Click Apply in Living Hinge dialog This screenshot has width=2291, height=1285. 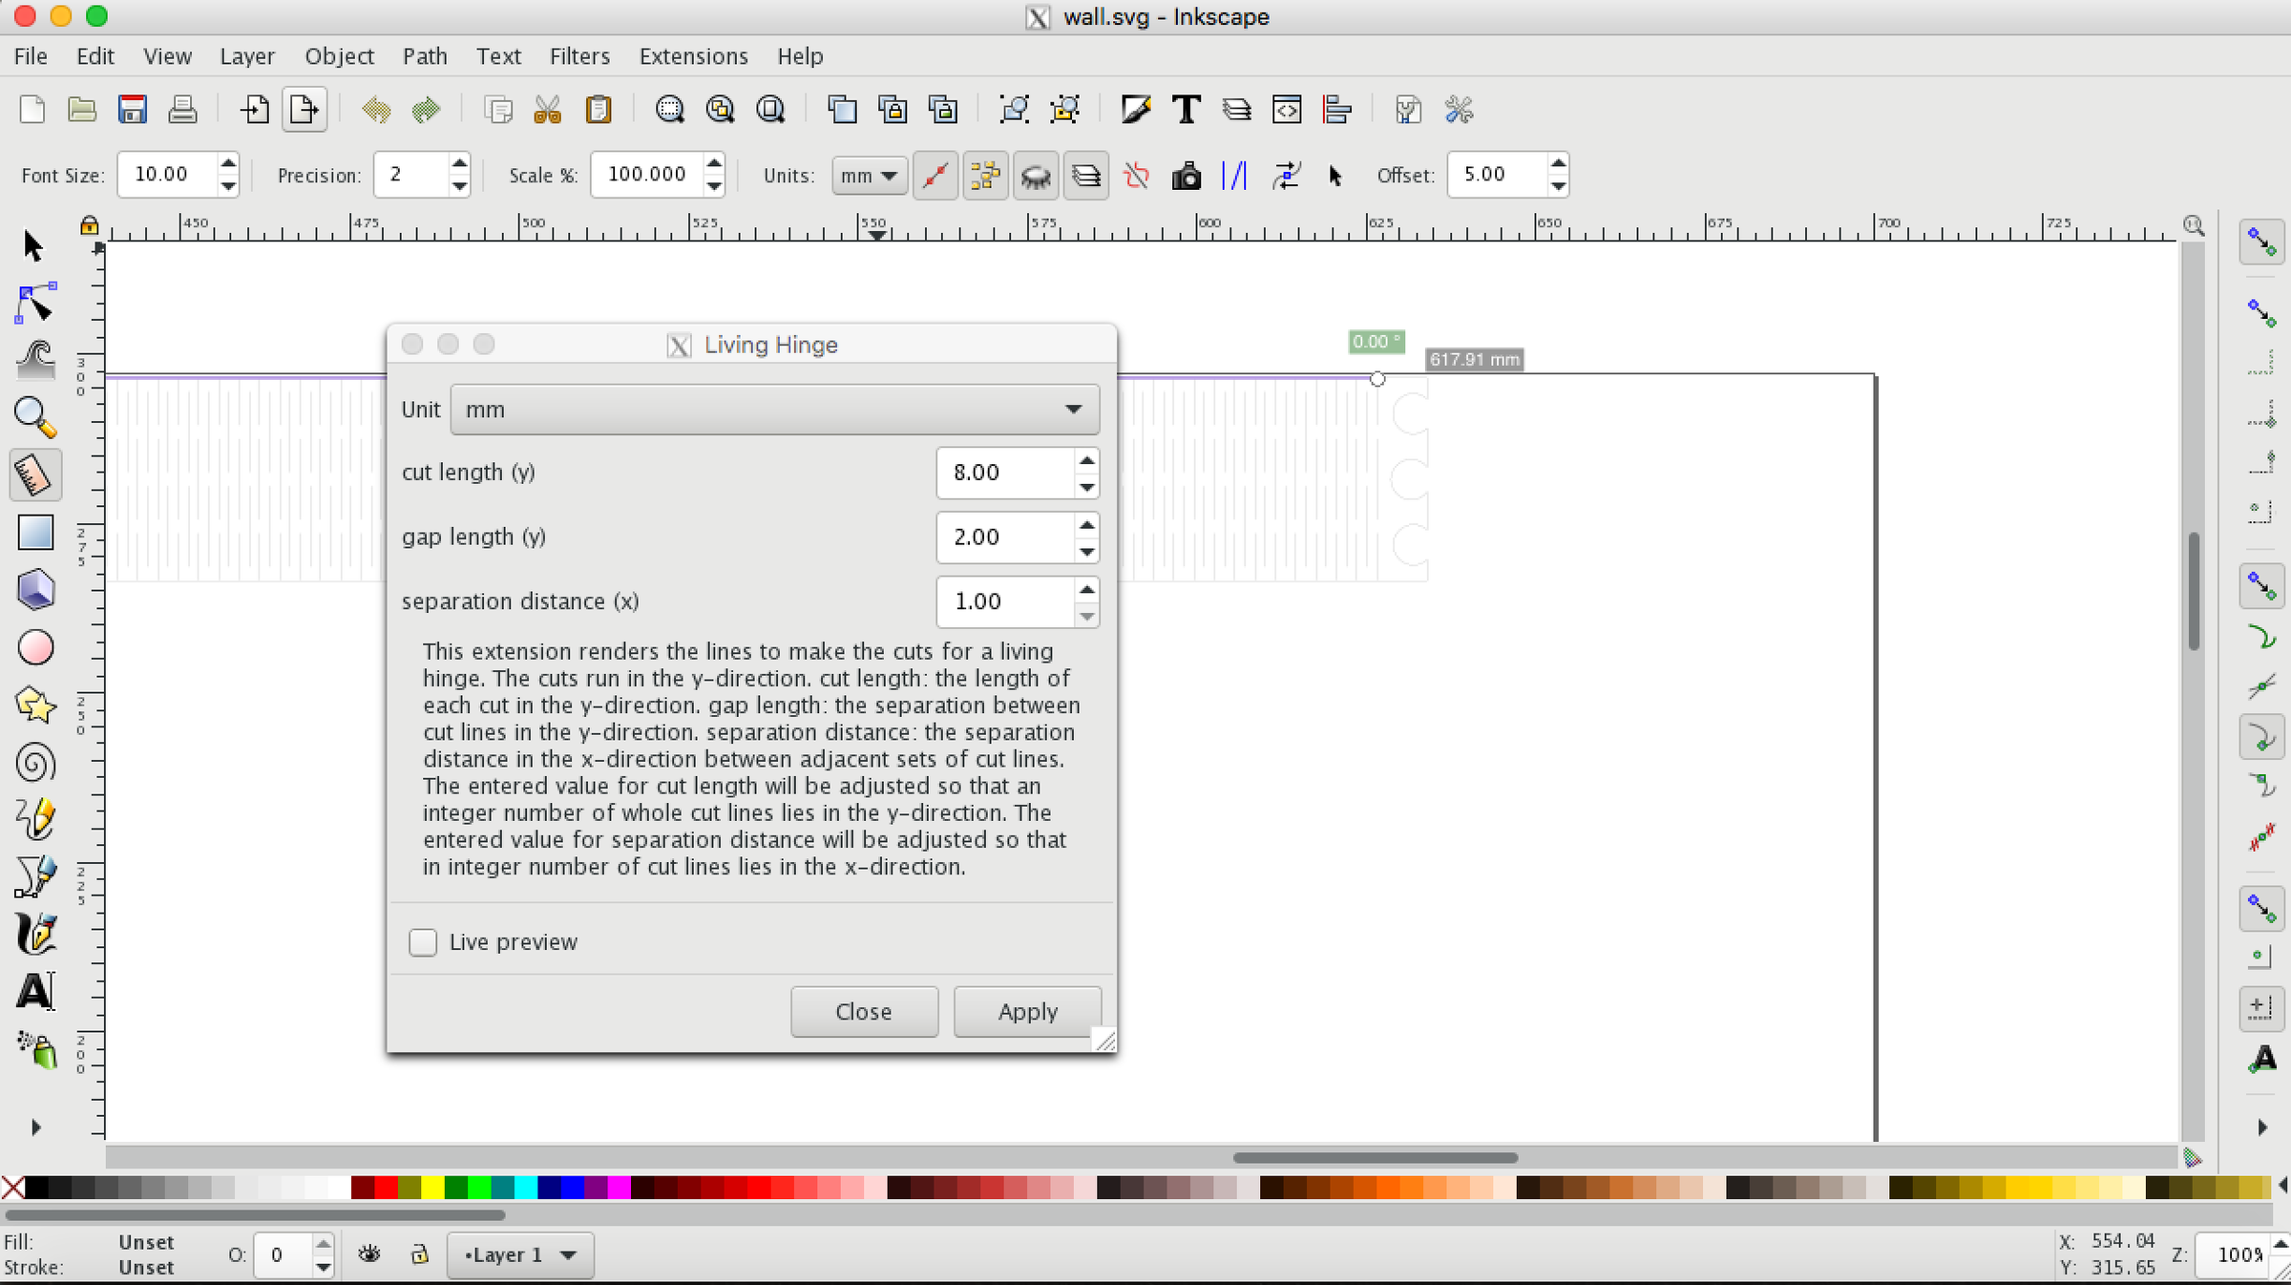(x=1027, y=1012)
